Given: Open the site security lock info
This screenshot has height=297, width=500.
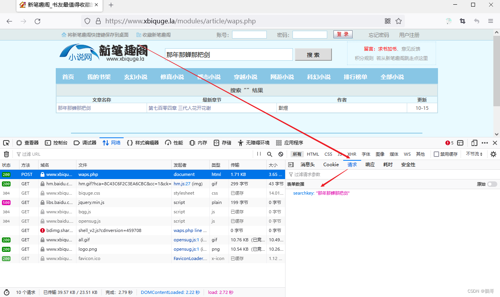Looking at the screenshot, I should point(98,21).
